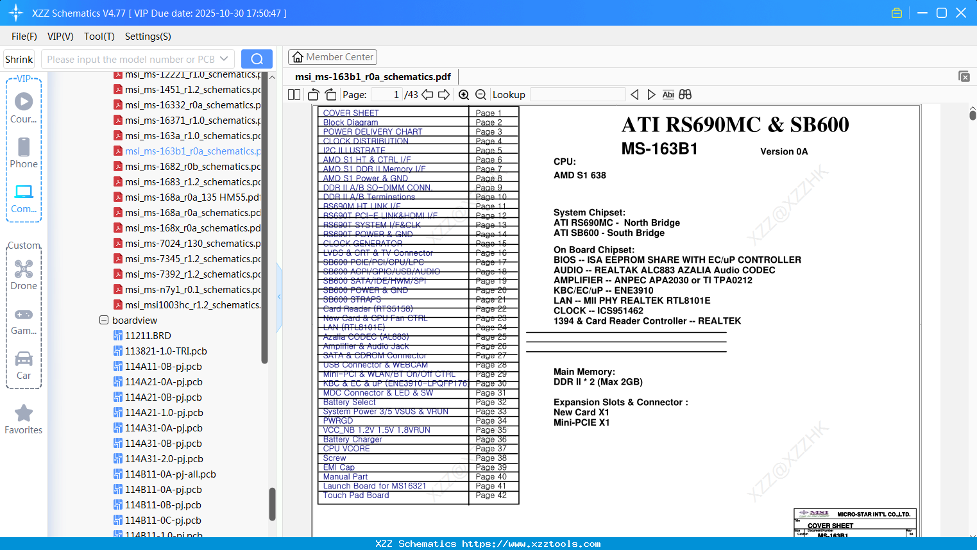Open the CPU VCORE link

346,449
